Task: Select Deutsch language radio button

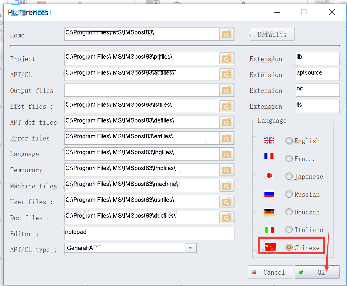Action: pyautogui.click(x=289, y=212)
